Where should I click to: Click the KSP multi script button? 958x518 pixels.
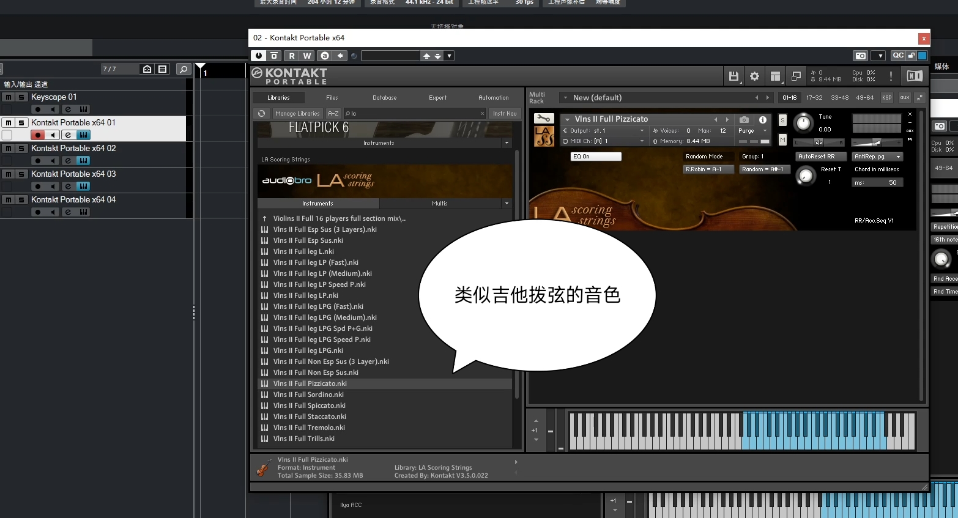coord(886,97)
